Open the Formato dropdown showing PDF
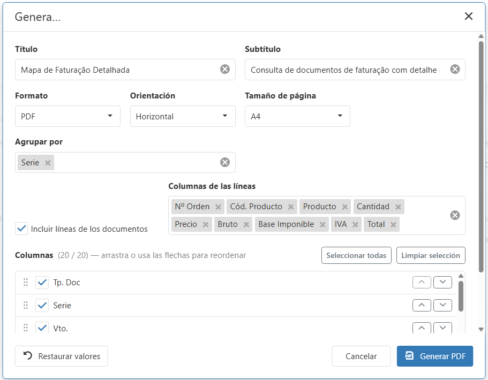Screen dimensions: 488x380 (67, 116)
